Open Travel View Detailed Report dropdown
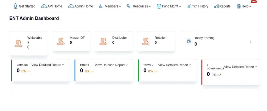This screenshot has width=267, height=111. tap(174, 65)
